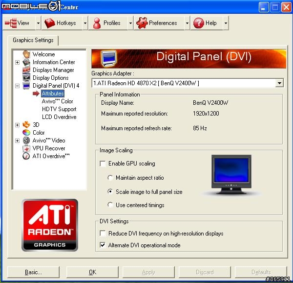The height and width of the screenshot is (283, 293).
Task: Open the Help menu
Action: pos(207,23)
